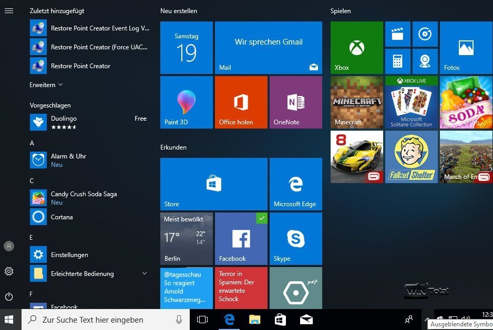Open the hexagon PDF app tile

[296, 288]
